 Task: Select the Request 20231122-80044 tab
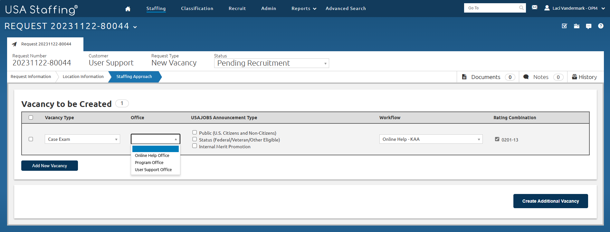click(45, 44)
